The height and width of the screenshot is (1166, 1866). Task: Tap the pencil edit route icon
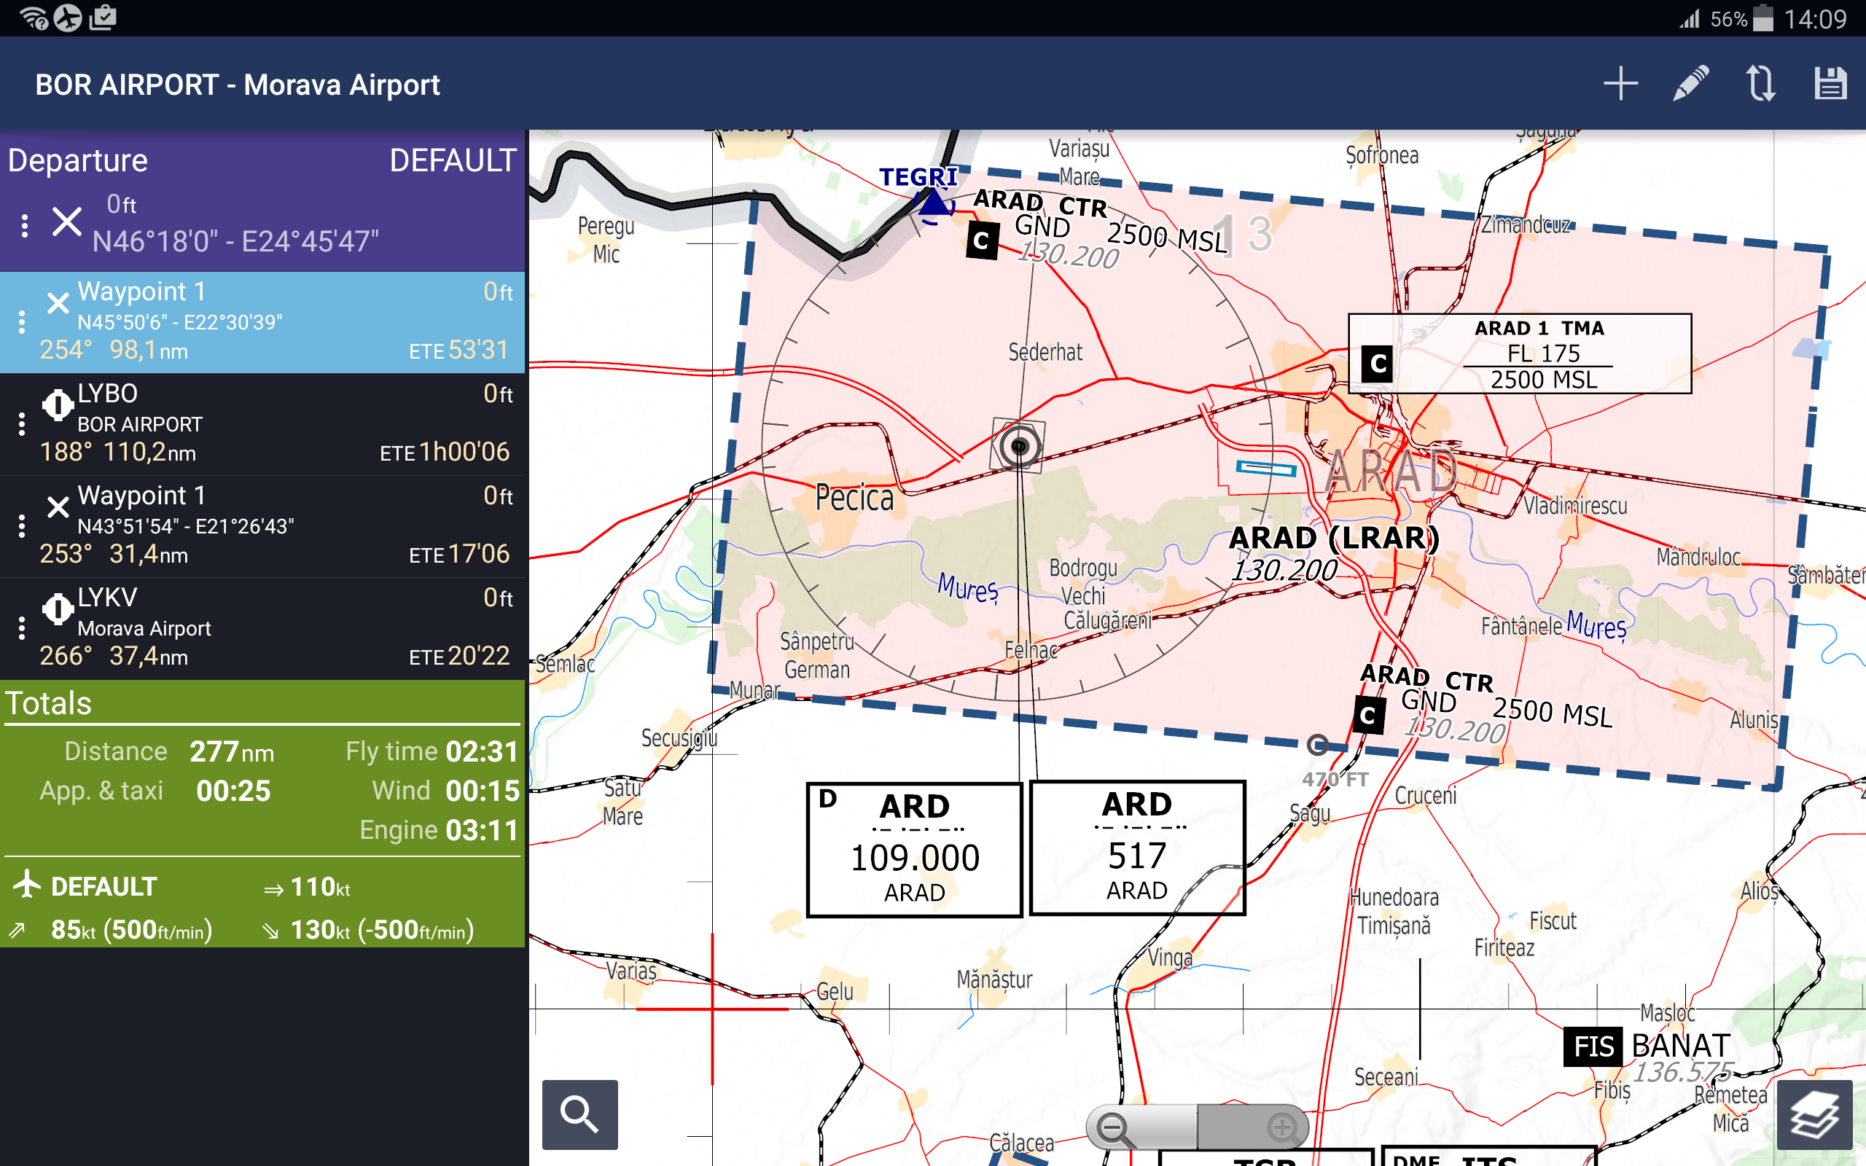pyautogui.click(x=1690, y=83)
